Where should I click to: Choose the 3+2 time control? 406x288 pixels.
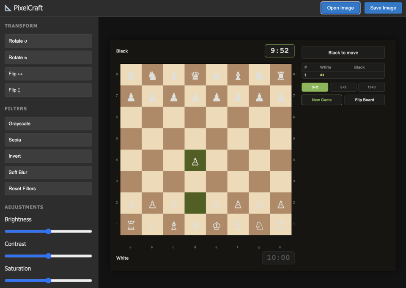315,88
